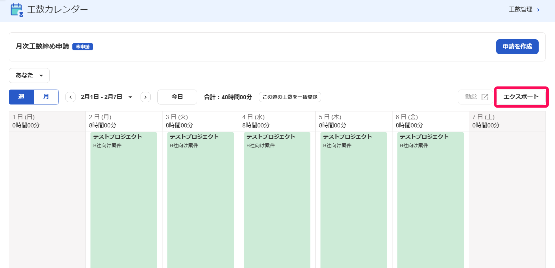
Task: Click 0時間00分 under 7日 (土)
Action: [x=486, y=125]
